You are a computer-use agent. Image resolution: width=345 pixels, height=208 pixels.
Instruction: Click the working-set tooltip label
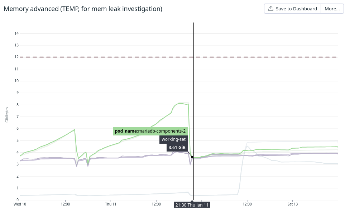(x=173, y=139)
